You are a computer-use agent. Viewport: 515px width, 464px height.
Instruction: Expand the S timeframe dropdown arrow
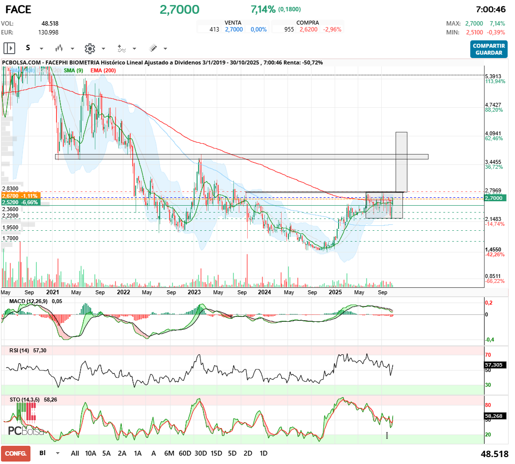tap(41, 49)
